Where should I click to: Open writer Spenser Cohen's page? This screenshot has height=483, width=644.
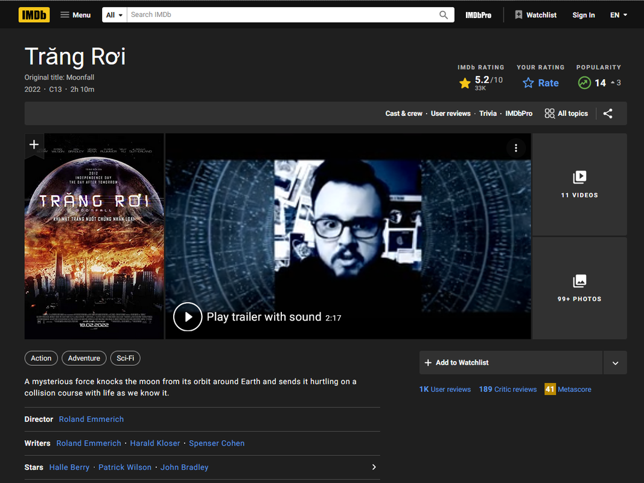[x=217, y=443]
